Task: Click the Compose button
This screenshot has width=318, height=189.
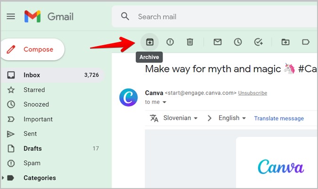Action: coord(33,49)
